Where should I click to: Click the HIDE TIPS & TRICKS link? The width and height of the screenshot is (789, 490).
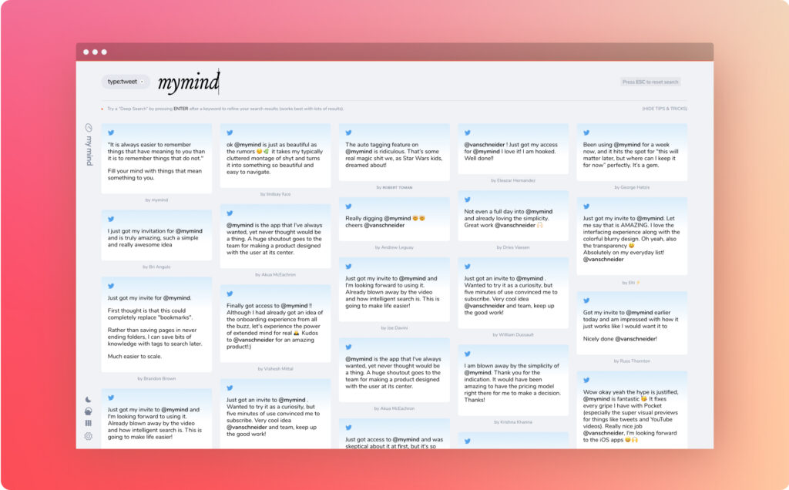click(663, 109)
